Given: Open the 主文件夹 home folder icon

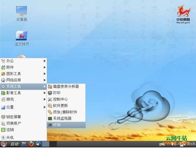Looking at the screenshot, I should (x=22, y=38).
